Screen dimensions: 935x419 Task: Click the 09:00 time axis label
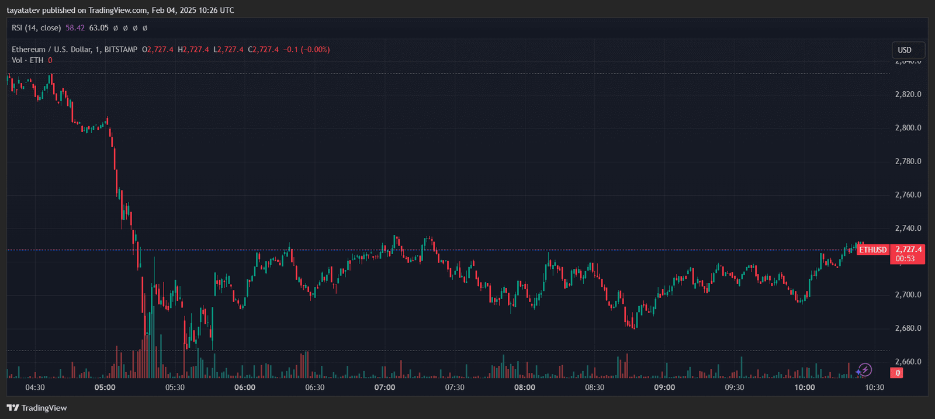[664, 387]
